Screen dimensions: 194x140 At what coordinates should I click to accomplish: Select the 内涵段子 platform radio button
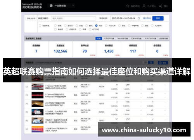[x=67, y=29]
